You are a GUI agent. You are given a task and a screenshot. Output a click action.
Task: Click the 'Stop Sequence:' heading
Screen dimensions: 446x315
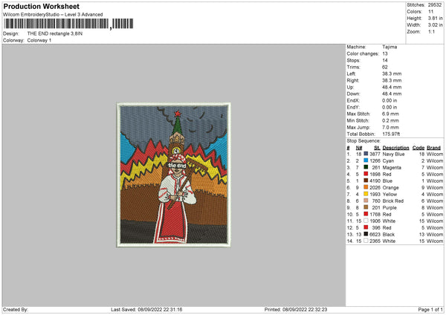tap(363, 140)
